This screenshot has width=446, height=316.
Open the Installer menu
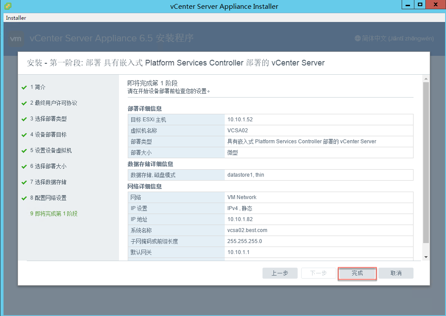(16, 18)
